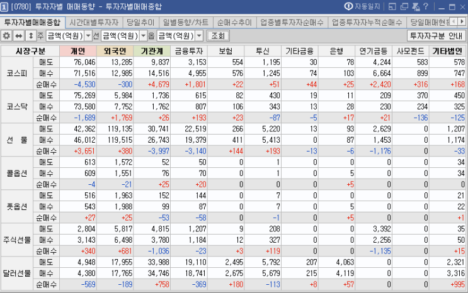Click the 기타금융 column header
The height and width of the screenshot is (293, 468).
[x=300, y=51]
